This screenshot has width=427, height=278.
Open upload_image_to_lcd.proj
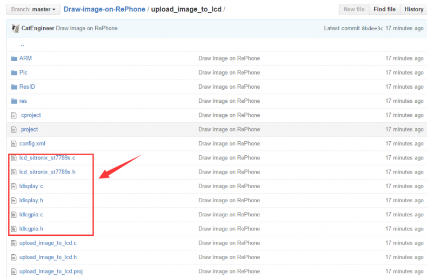tap(51, 272)
